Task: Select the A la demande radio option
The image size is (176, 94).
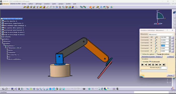Action: point(150,62)
